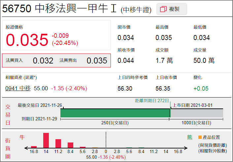Click the 熊 bear label in chart

tap(190, 137)
